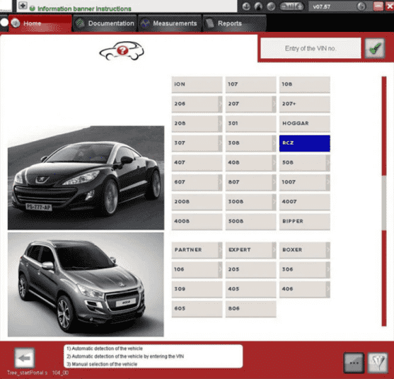The width and height of the screenshot is (394, 379).
Task: Pick the 4008 vehicle model button
Action: pyautogui.click(x=197, y=222)
